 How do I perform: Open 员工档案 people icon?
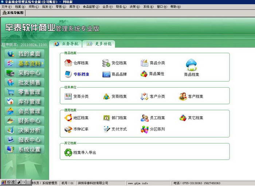145,118
